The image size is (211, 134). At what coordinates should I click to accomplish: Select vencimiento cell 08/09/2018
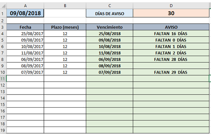coord(109,66)
